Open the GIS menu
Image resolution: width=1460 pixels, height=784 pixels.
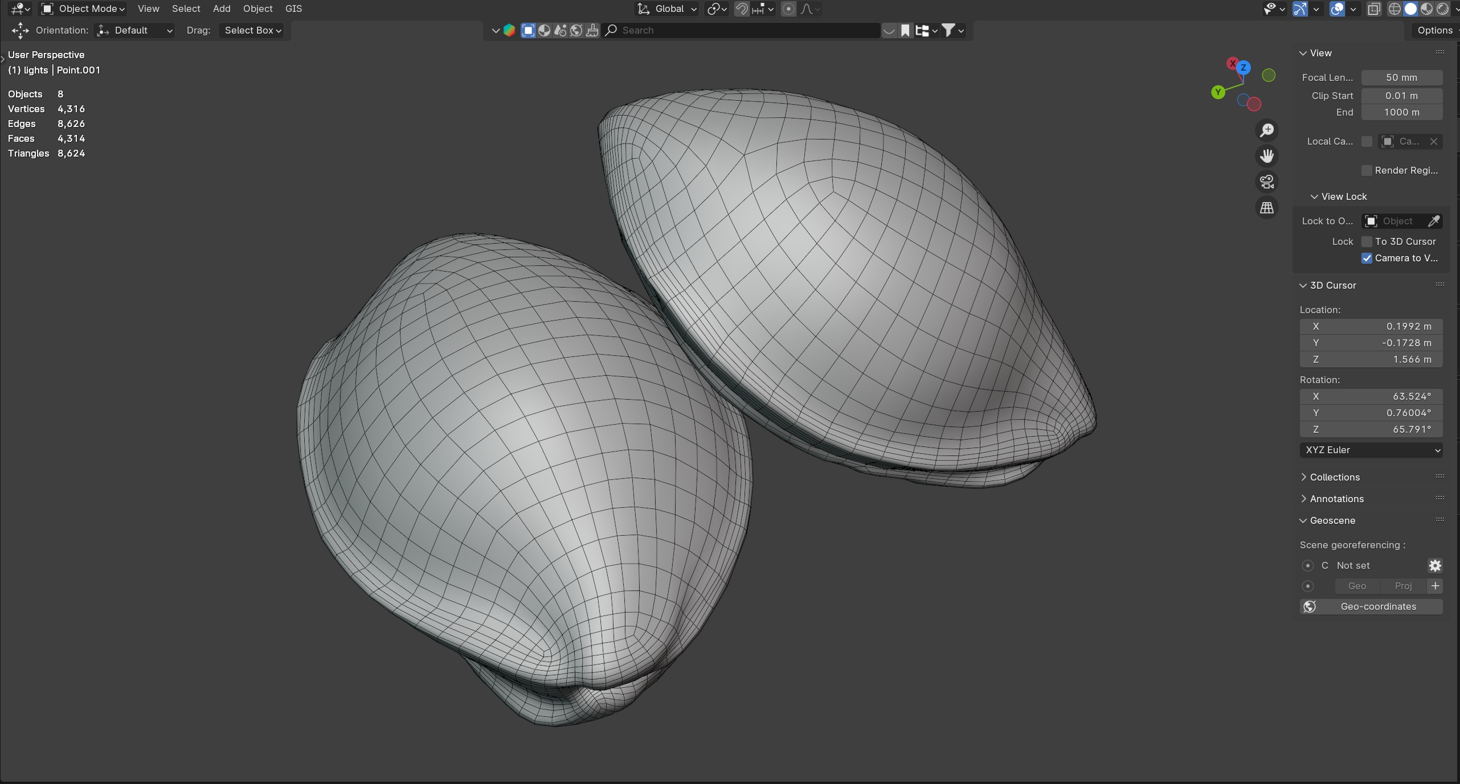click(293, 9)
